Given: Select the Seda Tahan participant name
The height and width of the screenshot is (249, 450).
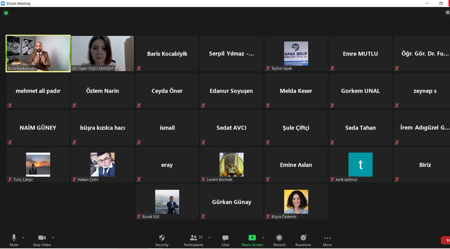Looking at the screenshot, I should 360,127.
